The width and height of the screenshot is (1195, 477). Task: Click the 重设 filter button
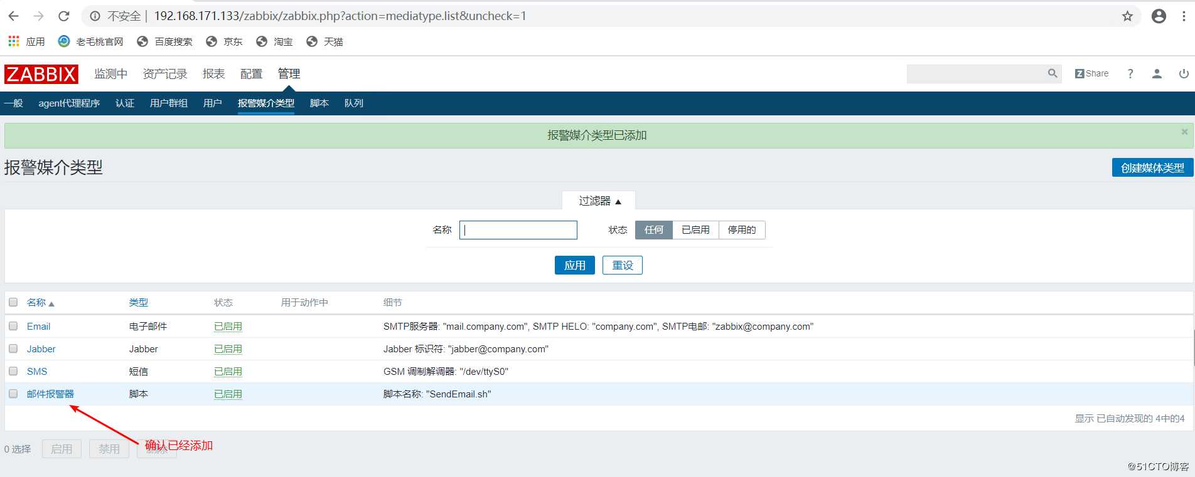[623, 265]
